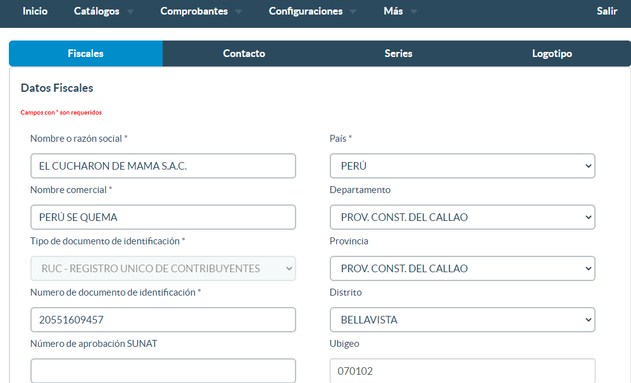The width and height of the screenshot is (631, 383).
Task: Expand the arrow next to Catálogos
Action: click(130, 12)
